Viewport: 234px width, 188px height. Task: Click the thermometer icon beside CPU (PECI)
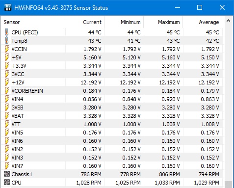pos(6,32)
